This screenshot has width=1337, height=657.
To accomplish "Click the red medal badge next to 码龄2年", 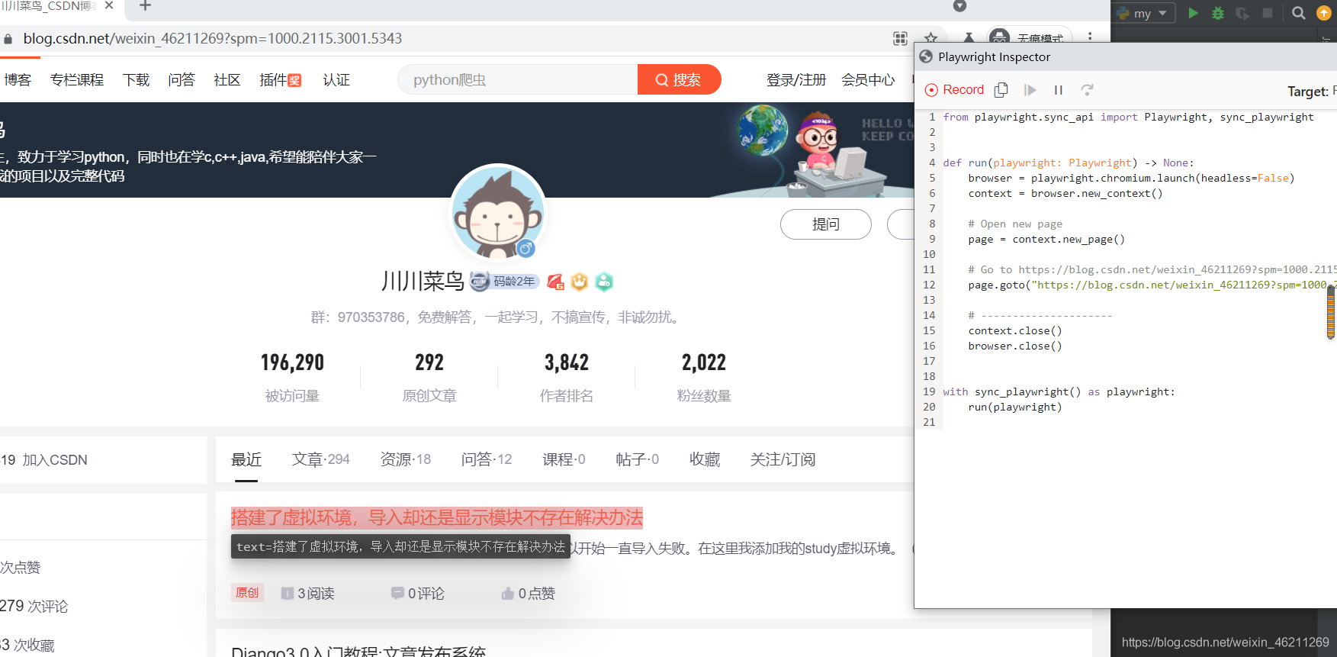I will [556, 282].
